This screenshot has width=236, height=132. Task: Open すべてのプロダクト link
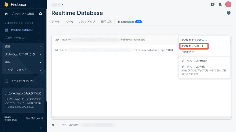click(23, 81)
